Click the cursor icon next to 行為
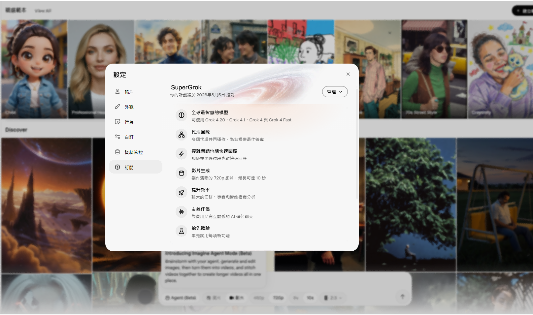 coord(117,122)
